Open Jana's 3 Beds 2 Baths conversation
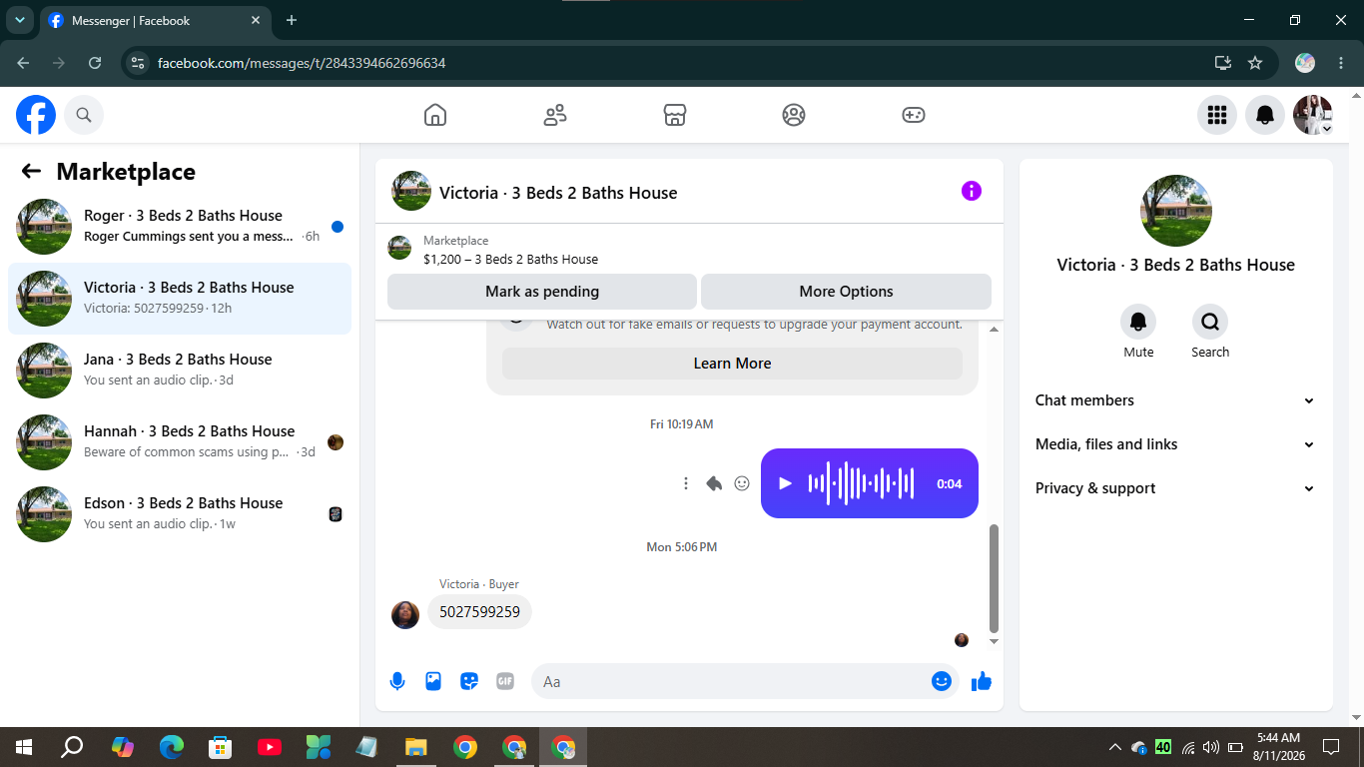 (180, 371)
